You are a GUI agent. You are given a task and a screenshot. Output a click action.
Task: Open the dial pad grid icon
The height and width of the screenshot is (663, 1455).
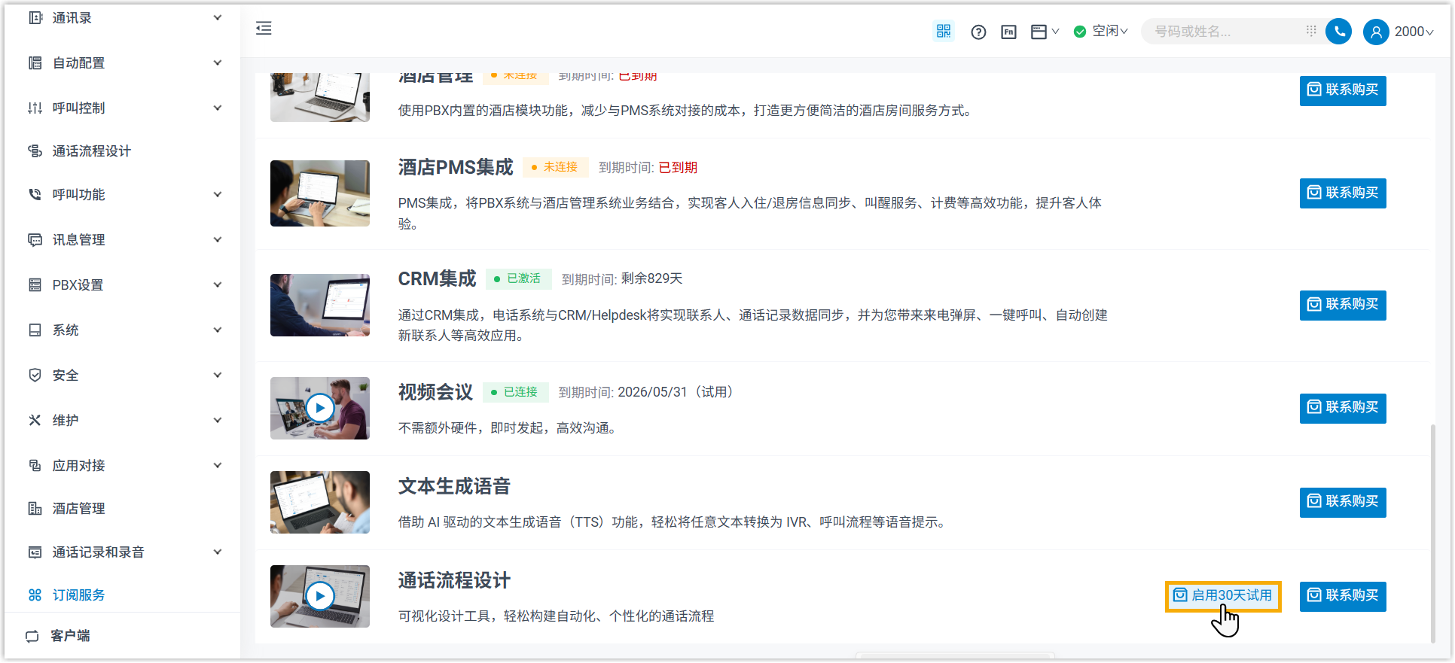1311,31
